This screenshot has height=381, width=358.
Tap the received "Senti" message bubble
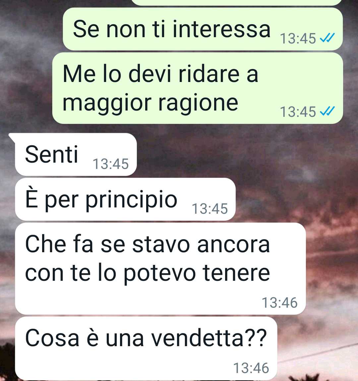tap(76, 154)
